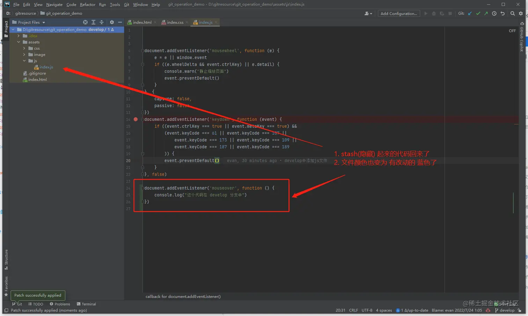Click the 1 Δ/up-to-date status entry

[x=412, y=310]
